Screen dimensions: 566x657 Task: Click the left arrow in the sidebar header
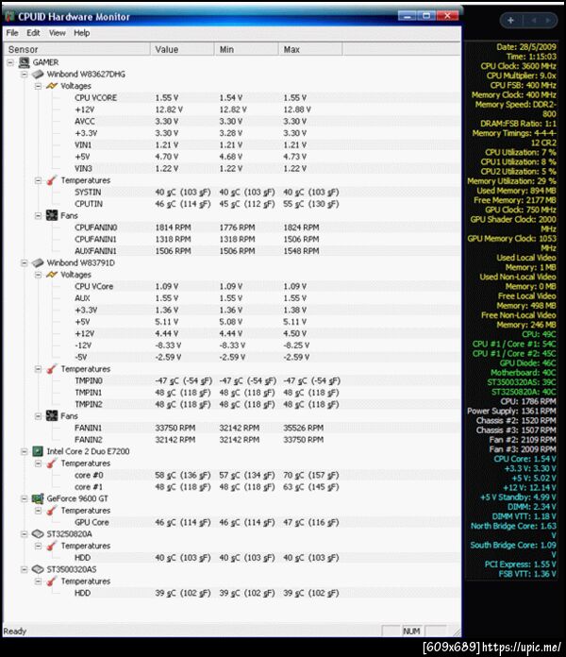coord(534,20)
